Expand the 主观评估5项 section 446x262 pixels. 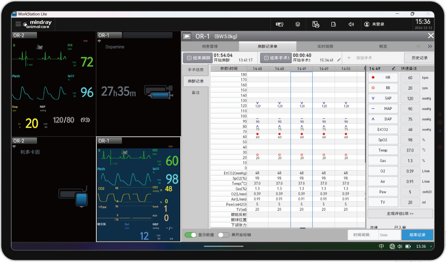(x=400, y=213)
